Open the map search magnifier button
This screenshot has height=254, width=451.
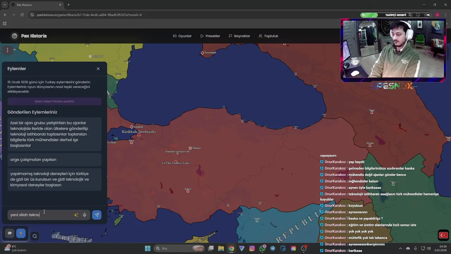(x=35, y=236)
